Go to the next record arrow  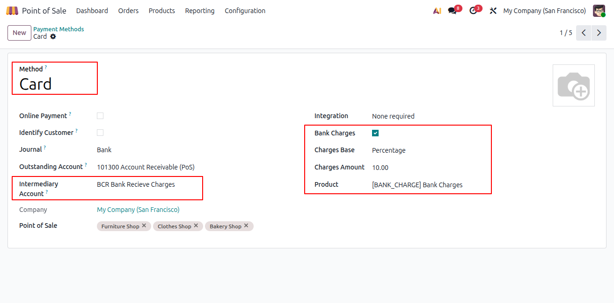click(x=599, y=33)
